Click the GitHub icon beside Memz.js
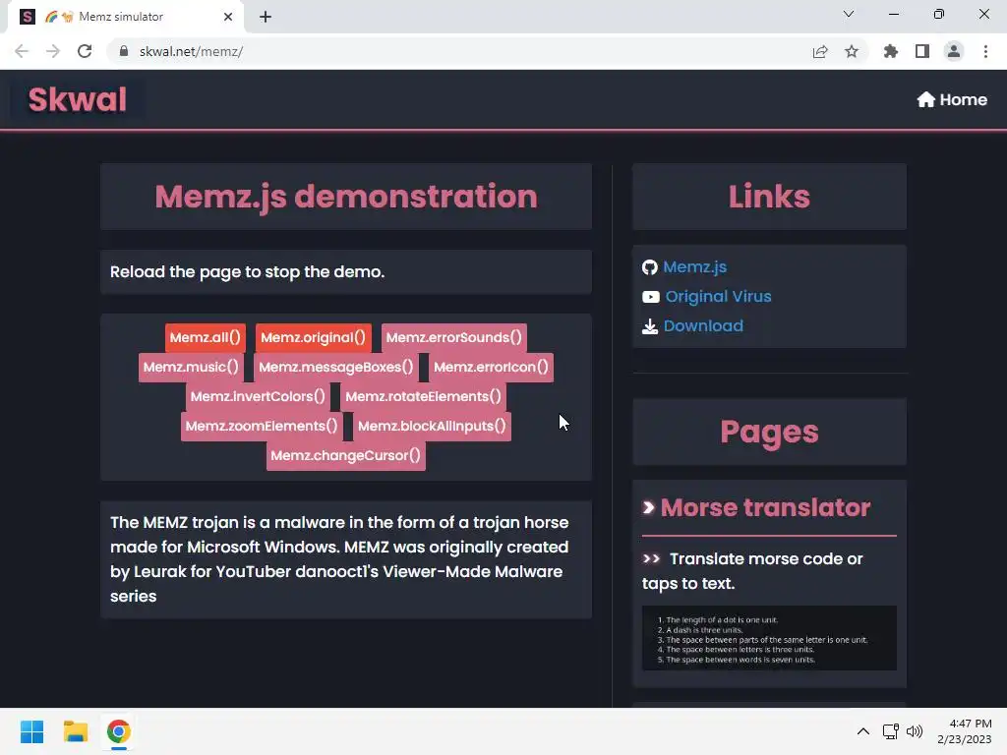Screen dimensions: 1007x755 coord(650,267)
